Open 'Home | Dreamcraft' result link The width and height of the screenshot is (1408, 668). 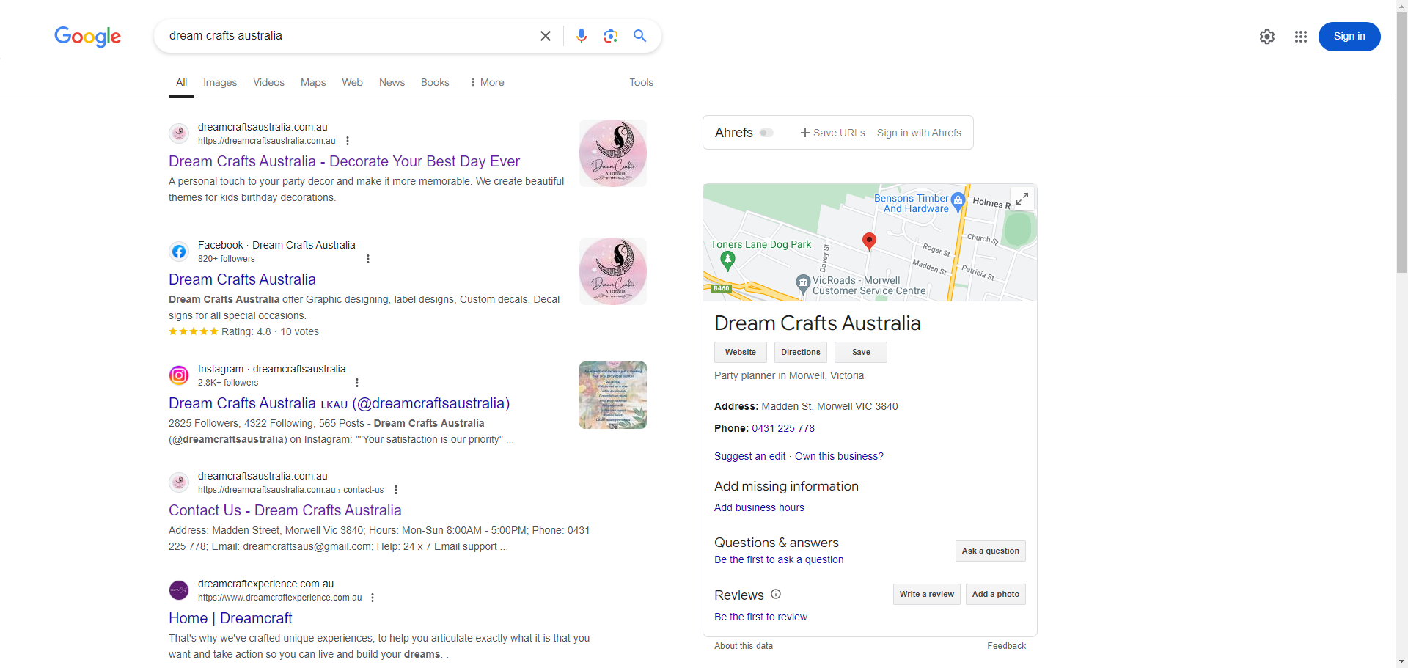click(230, 618)
